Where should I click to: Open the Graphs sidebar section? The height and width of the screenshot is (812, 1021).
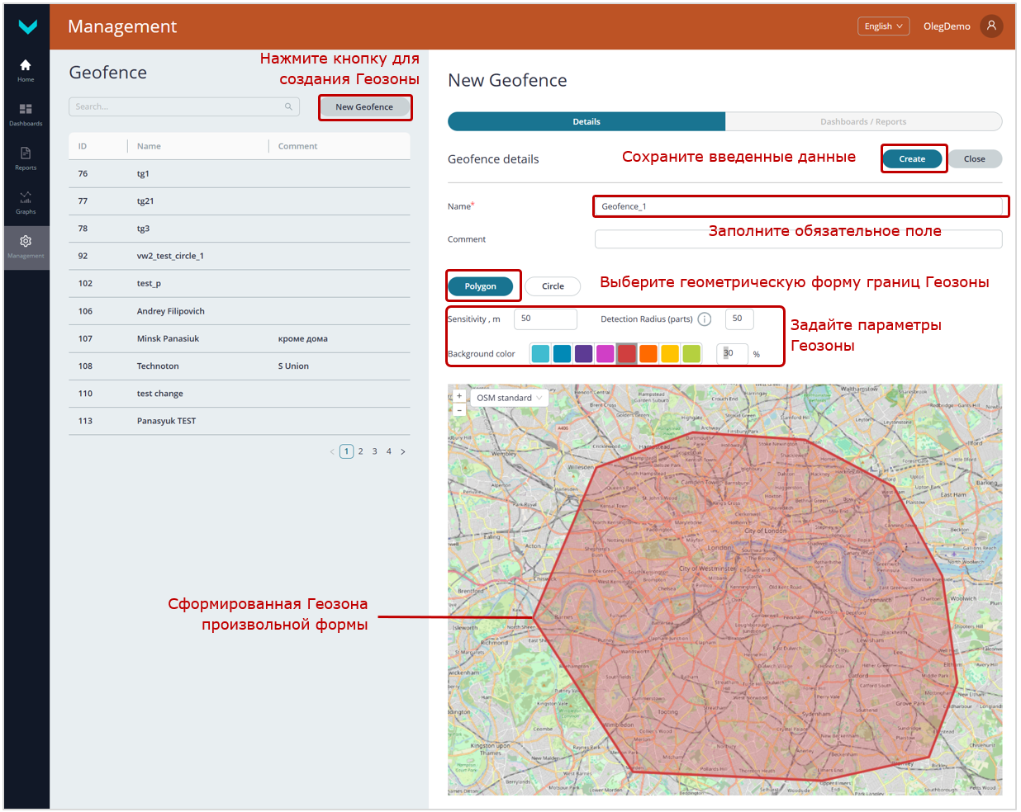tap(26, 202)
